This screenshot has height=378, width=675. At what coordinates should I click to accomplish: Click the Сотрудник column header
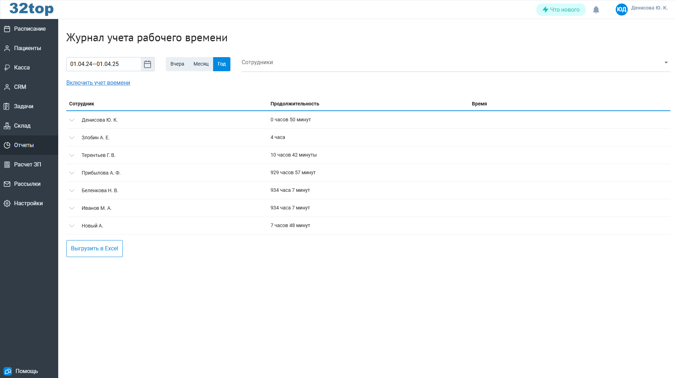[x=82, y=104]
